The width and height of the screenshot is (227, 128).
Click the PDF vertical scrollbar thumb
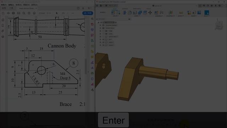pos(86,66)
